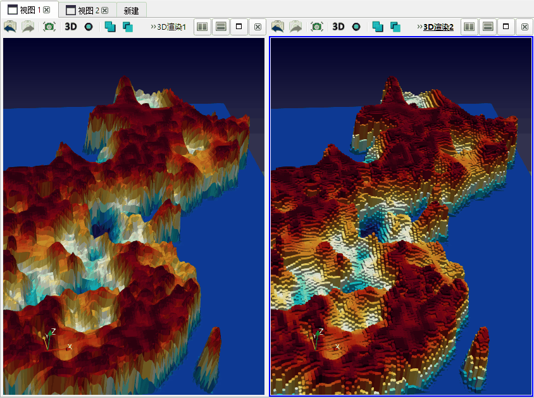This screenshot has height=398, width=534.
Task: Split 3D渲染2 pane into side-by-side columns
Action: pos(469,27)
